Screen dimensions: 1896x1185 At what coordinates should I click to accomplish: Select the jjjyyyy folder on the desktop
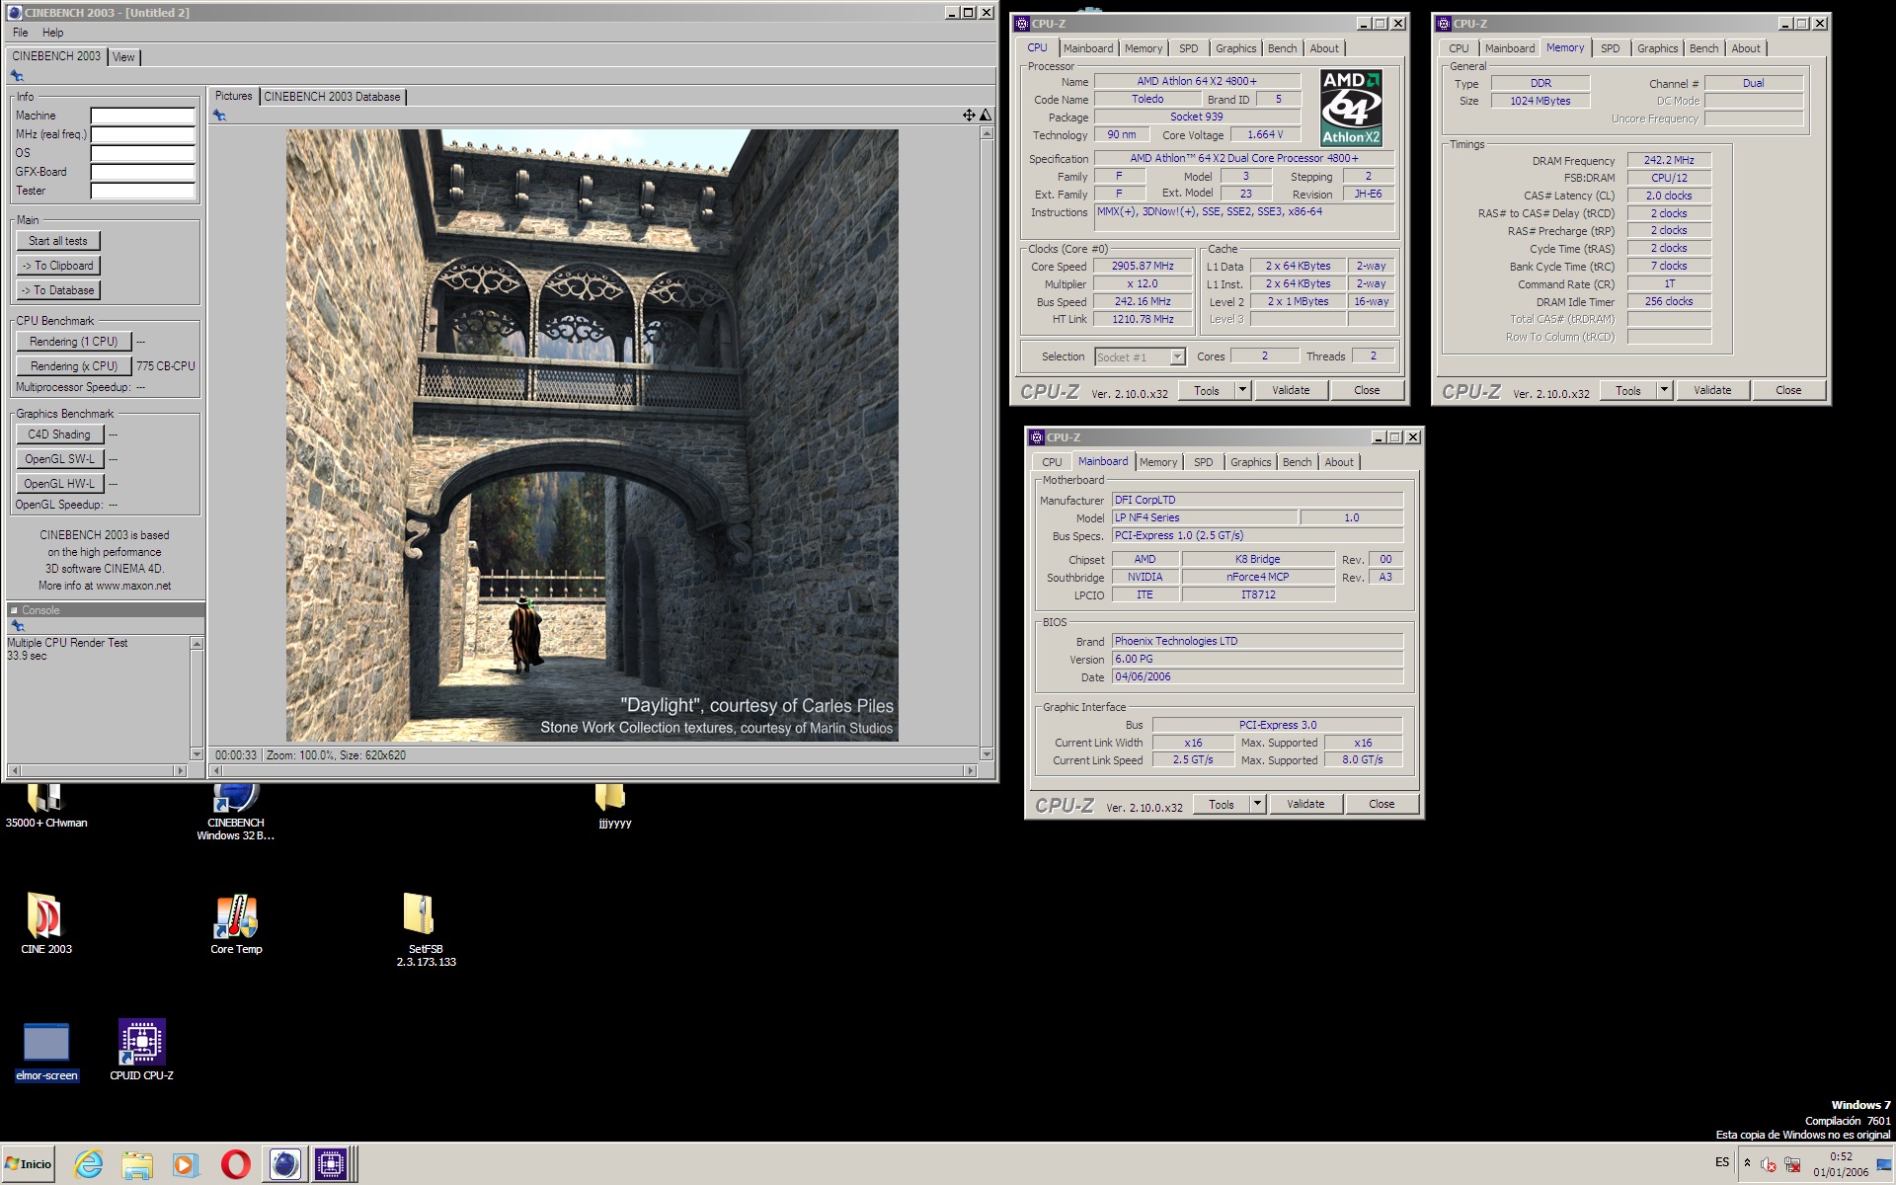point(614,806)
